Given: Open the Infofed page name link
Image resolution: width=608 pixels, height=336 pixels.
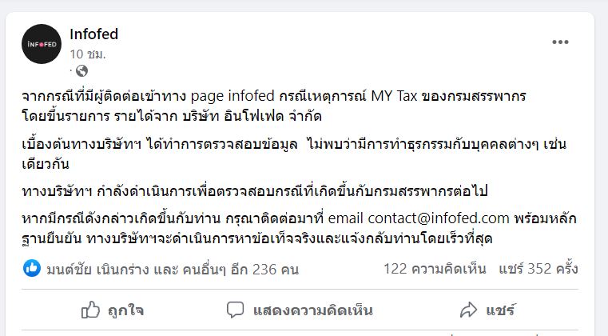Looking at the screenshot, I should pyautogui.click(x=94, y=34).
